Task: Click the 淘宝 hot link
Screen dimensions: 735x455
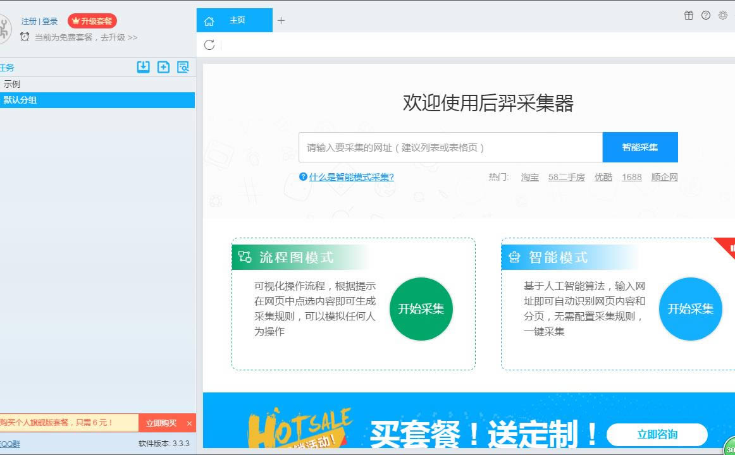Action: (529, 177)
